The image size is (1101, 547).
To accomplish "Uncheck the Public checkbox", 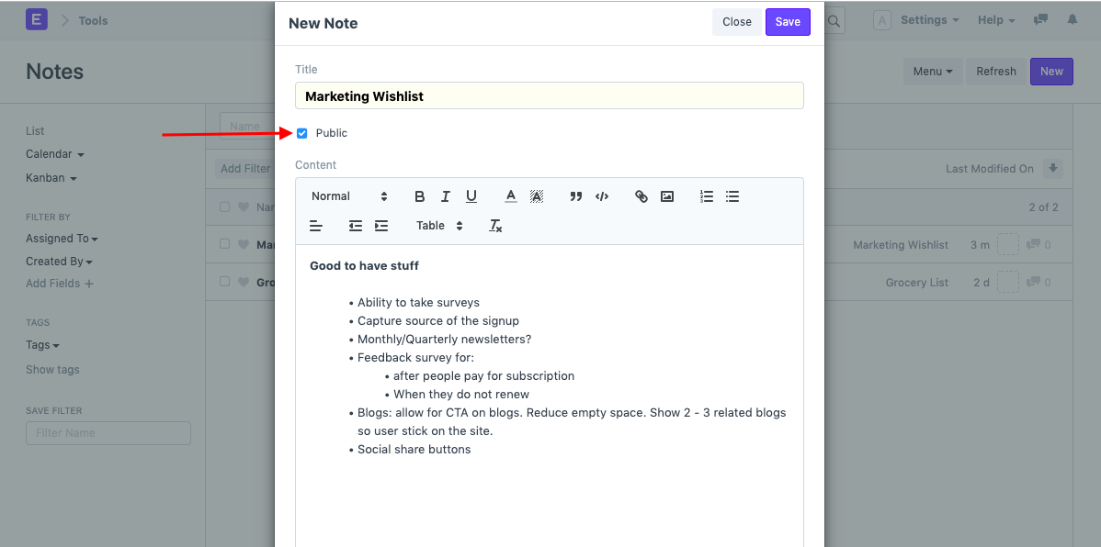I will (302, 132).
